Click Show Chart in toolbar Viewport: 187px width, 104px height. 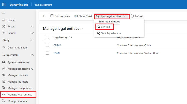tap(83, 16)
